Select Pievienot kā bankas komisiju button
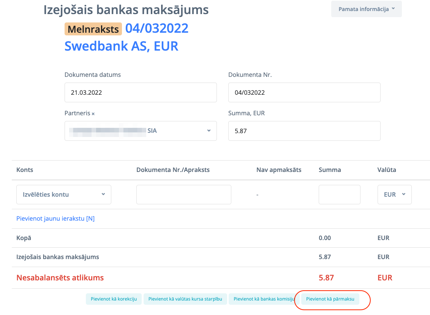 [x=264, y=299]
